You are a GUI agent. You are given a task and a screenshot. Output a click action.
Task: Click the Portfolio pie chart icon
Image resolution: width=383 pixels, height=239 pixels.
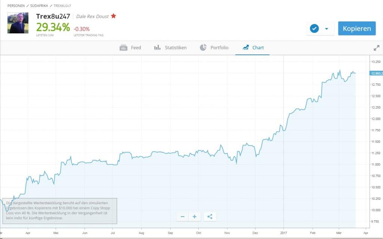[x=203, y=48]
